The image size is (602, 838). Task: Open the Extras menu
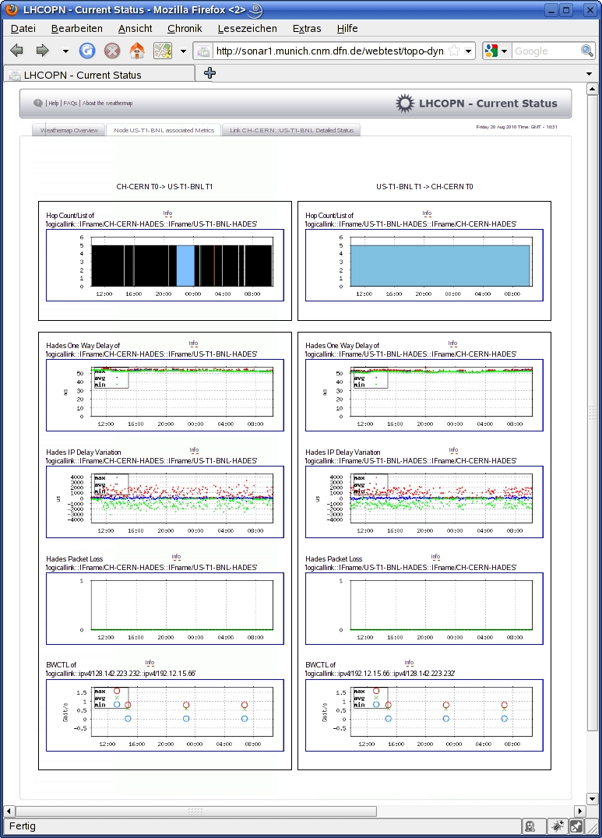307,28
